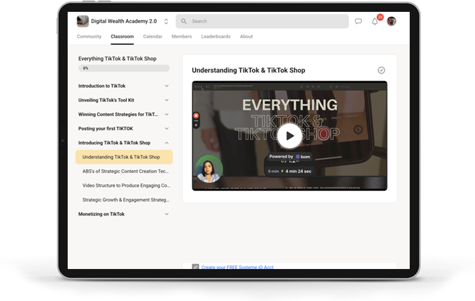
Task: Click the 0% course progress bar
Action: click(123, 68)
